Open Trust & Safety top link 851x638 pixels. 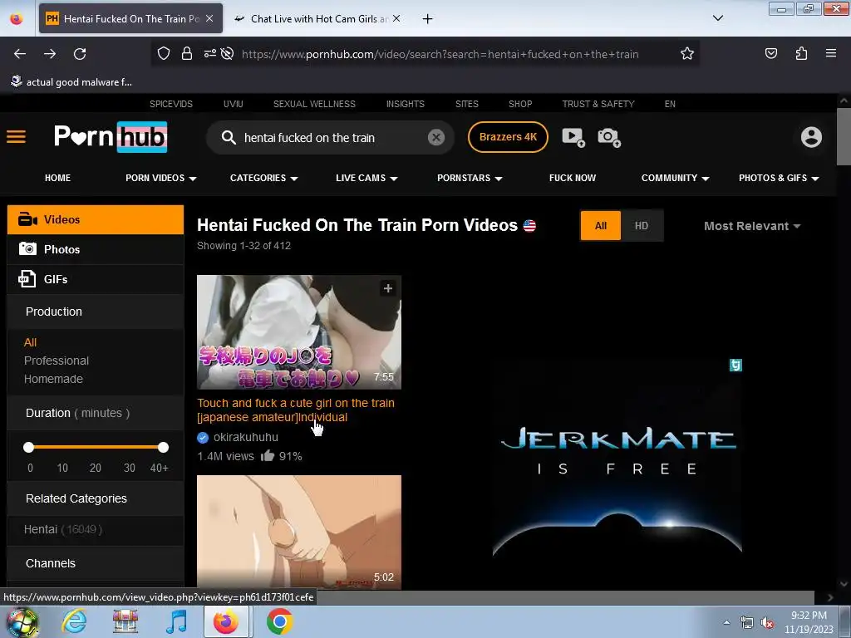pos(598,104)
